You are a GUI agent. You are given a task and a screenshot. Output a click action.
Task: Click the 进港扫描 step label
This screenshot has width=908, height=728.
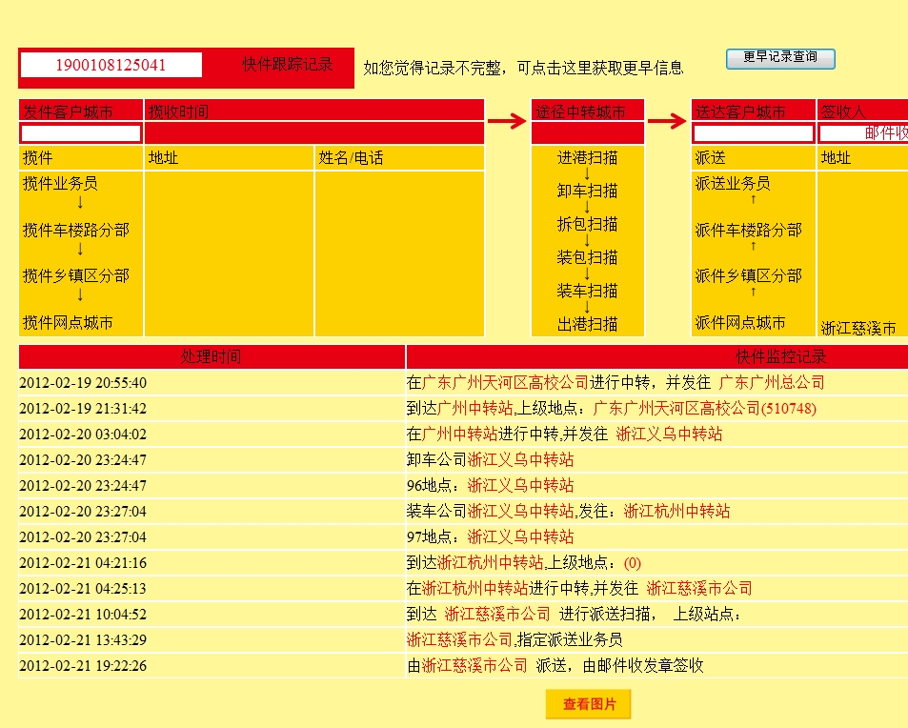[x=587, y=158]
